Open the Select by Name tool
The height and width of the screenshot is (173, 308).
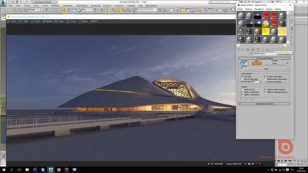click(48, 10)
